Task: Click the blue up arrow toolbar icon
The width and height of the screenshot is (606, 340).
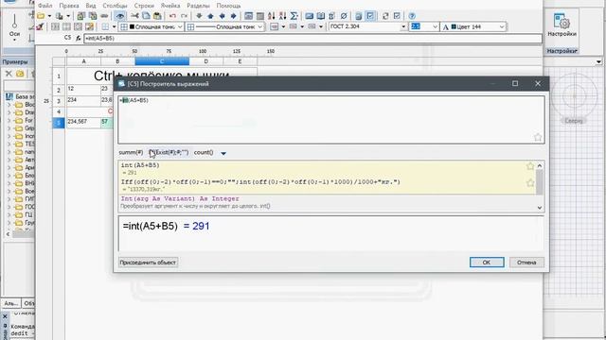Action: coord(210,16)
